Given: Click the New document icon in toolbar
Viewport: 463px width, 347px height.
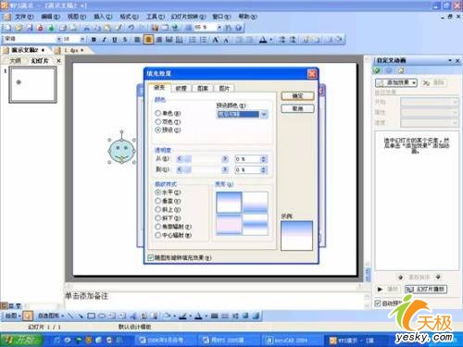Looking at the screenshot, I should tap(7, 28).
